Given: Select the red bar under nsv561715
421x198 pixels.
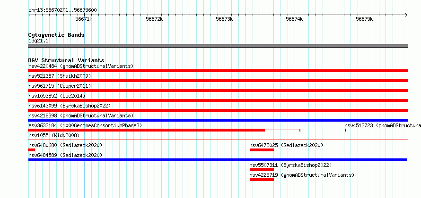Looking at the screenshot, I should point(218,91).
